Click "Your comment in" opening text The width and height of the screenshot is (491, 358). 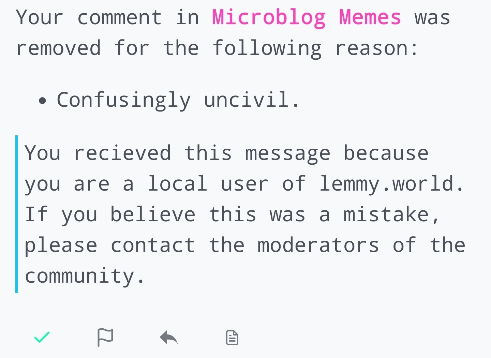coord(107,17)
